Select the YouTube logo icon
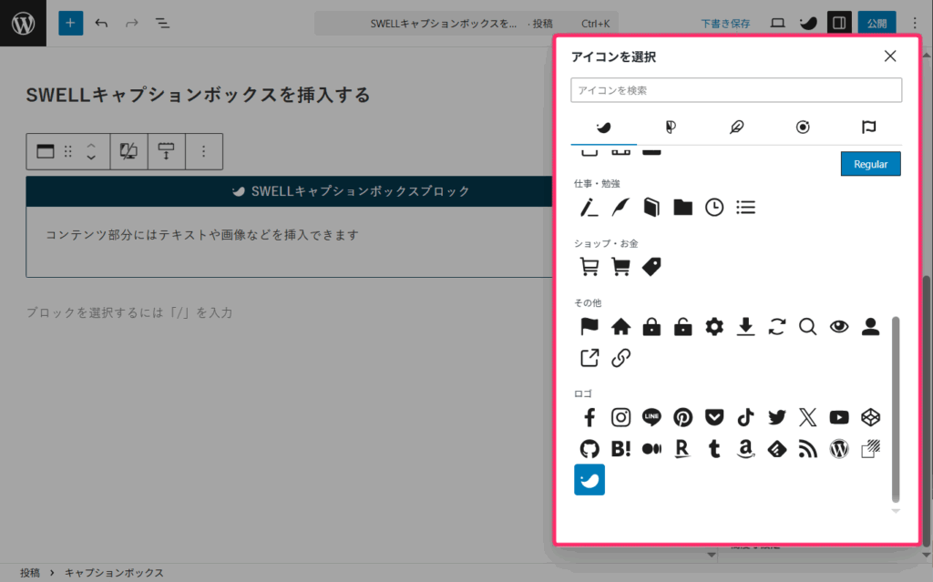933x582 pixels. tap(839, 417)
